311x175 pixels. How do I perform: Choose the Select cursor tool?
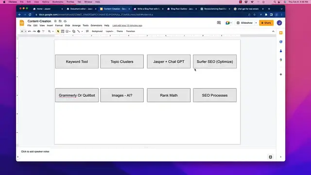pyautogui.click(x=58, y=31)
